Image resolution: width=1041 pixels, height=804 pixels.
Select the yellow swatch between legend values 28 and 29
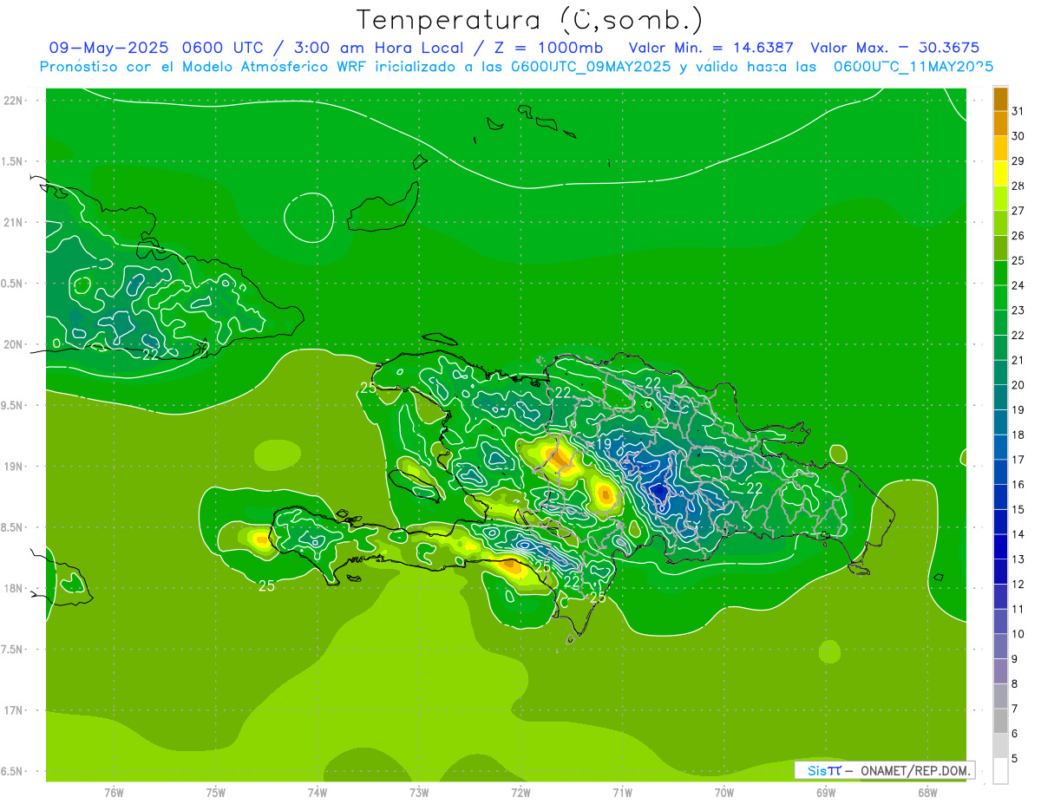pyautogui.click(x=1000, y=173)
